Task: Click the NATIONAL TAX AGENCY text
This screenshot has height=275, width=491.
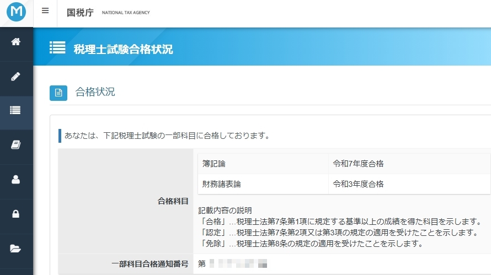Action: click(x=126, y=13)
